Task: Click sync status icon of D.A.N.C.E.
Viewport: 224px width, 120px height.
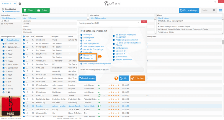Action: click(99, 96)
